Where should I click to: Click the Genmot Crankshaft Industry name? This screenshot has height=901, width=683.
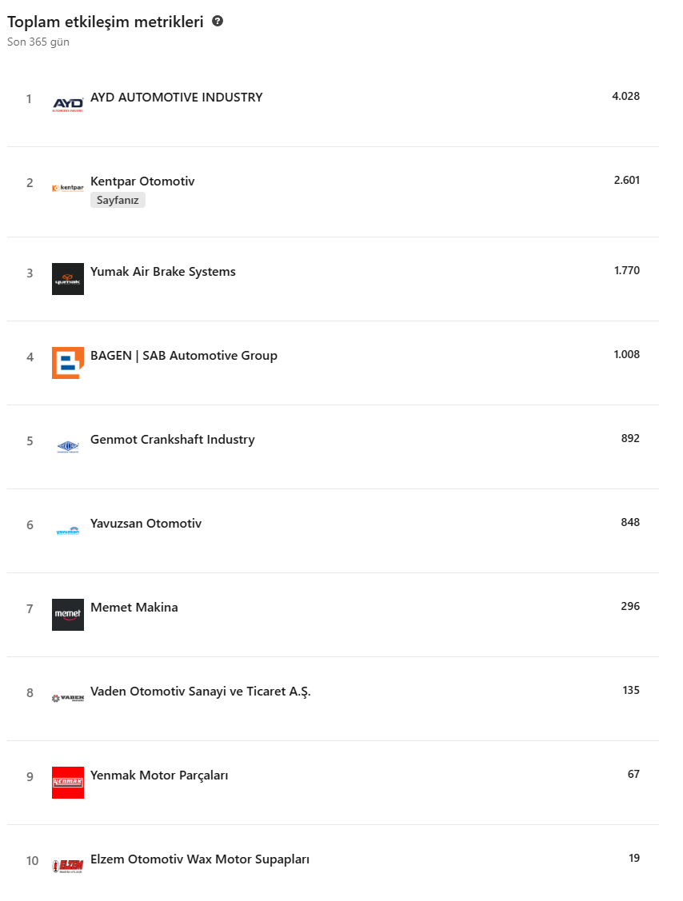173,440
